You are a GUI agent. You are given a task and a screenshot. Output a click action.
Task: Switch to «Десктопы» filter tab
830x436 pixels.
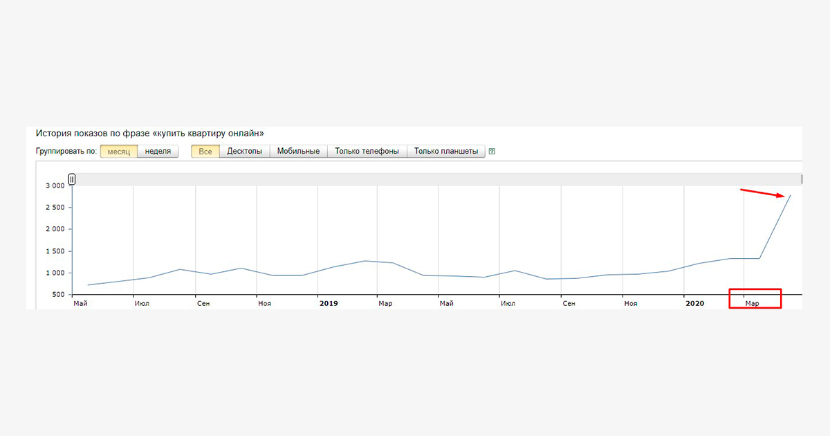(x=245, y=152)
